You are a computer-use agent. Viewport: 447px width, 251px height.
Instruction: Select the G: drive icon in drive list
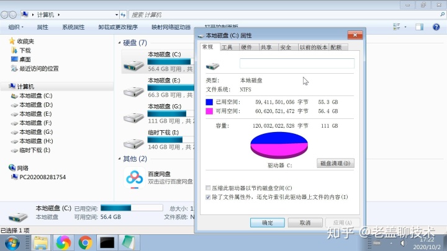click(x=133, y=117)
